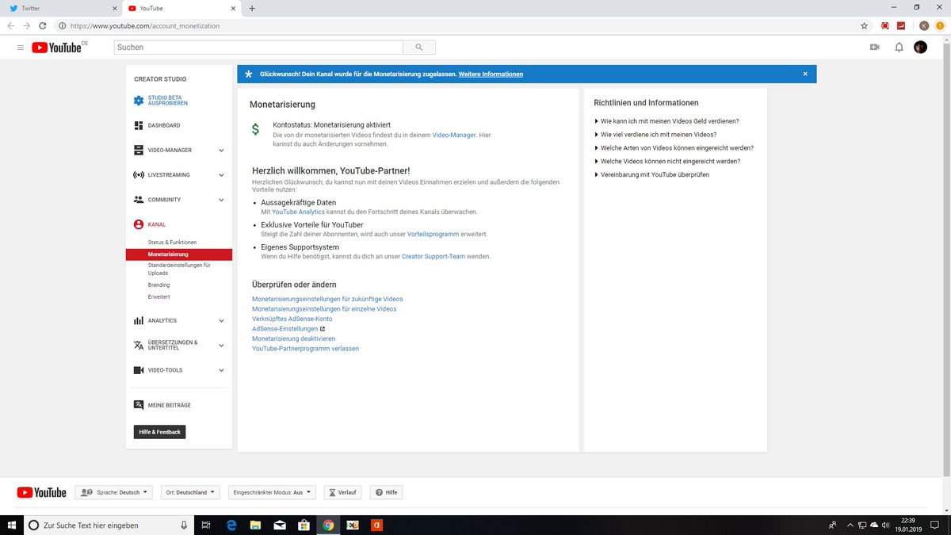951x535 pixels.
Task: Click the red chart extension icon
Action: tap(901, 25)
